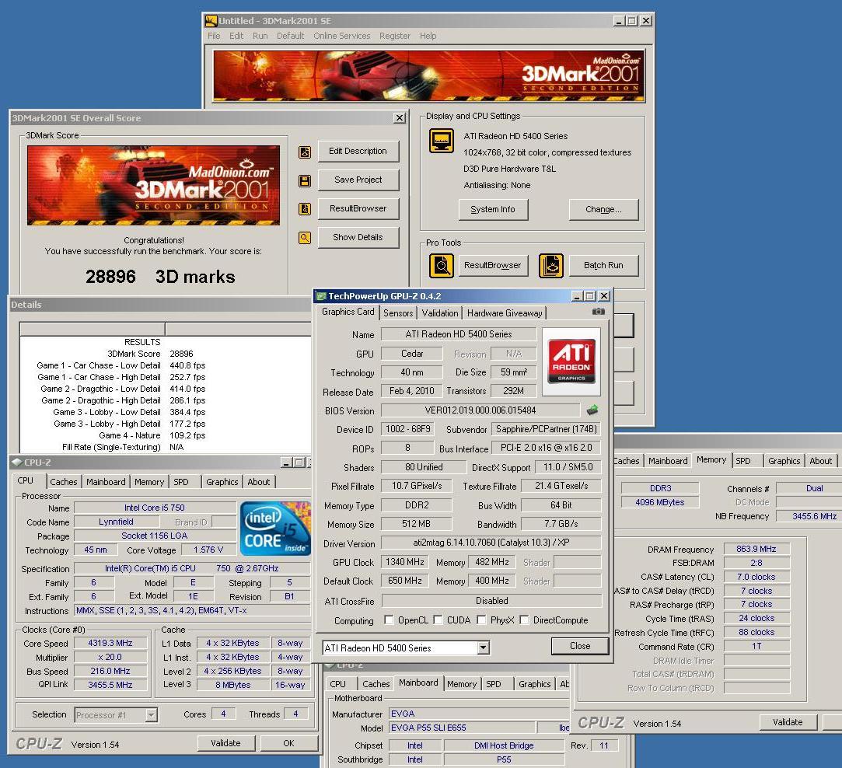This screenshot has height=768, width=842.
Task: Click the Batch Run button
Action: pyautogui.click(x=603, y=265)
